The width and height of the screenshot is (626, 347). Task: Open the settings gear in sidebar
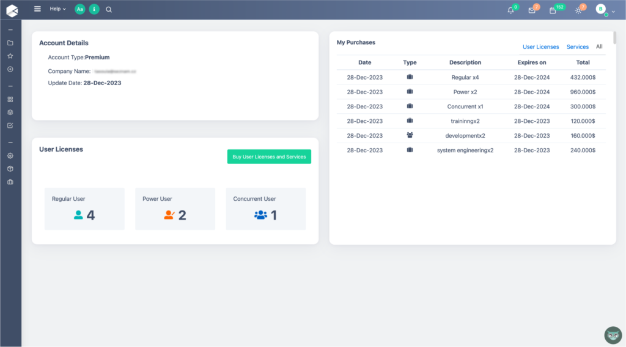[x=10, y=155]
